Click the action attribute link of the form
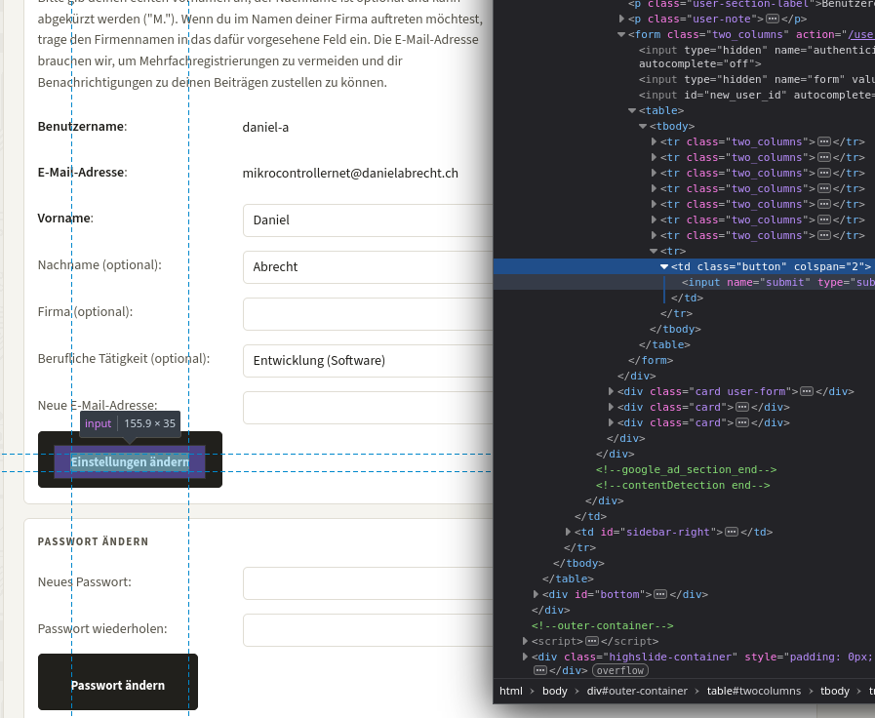This screenshot has width=875, height=718. 861,34
